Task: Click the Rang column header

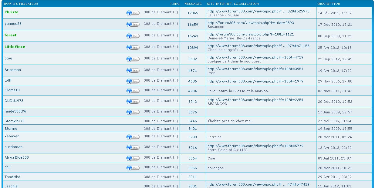Action: (175, 4)
